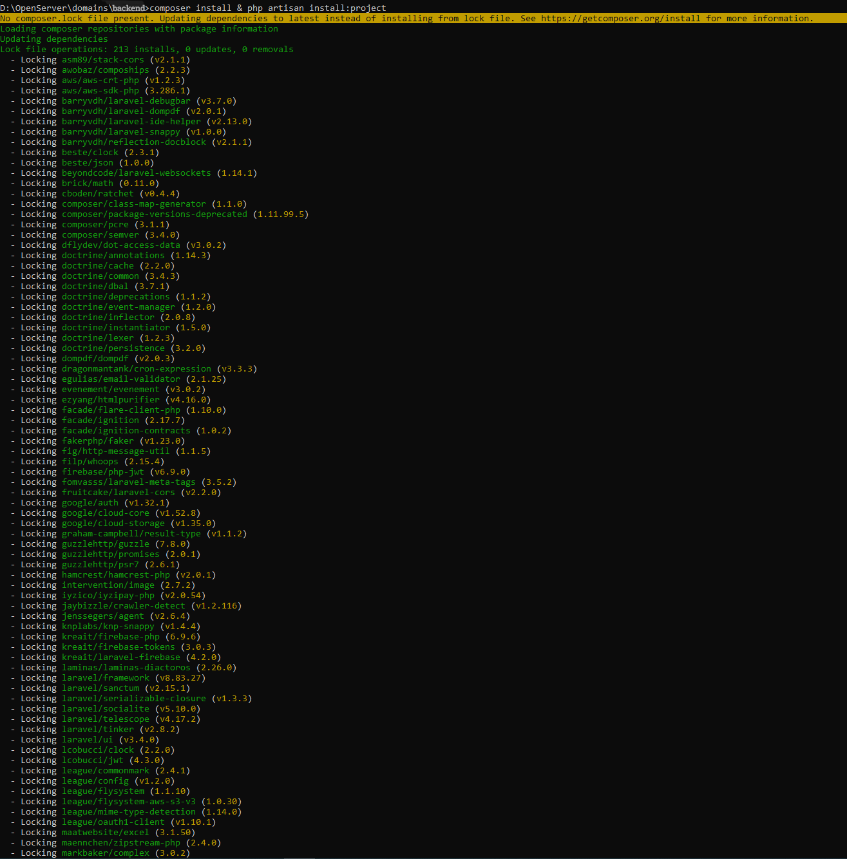This screenshot has width=847, height=859.
Task: Click the highlighted 'backend' folder in path
Action: (129, 8)
